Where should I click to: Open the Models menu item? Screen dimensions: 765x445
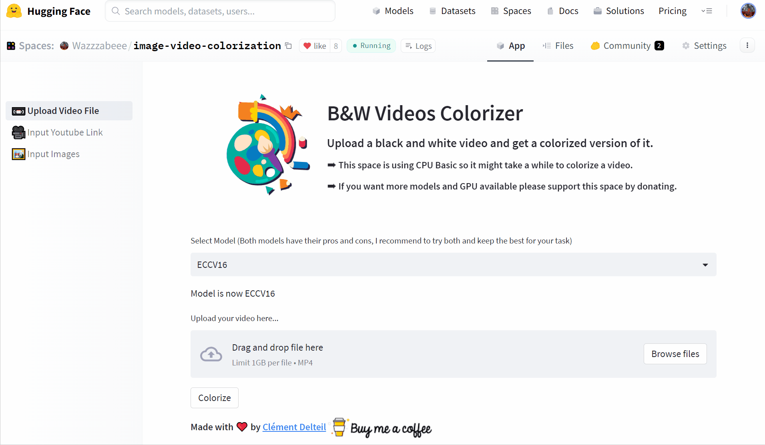(x=393, y=11)
